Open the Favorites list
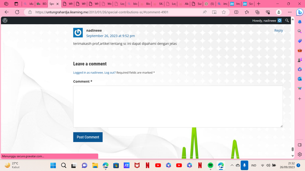This screenshot has width=305, height=171. (247, 12)
